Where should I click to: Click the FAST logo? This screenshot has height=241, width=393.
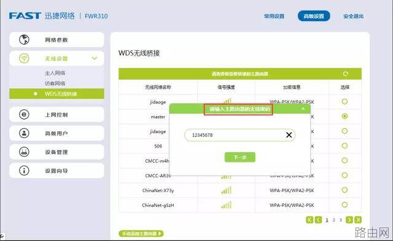click(x=25, y=15)
